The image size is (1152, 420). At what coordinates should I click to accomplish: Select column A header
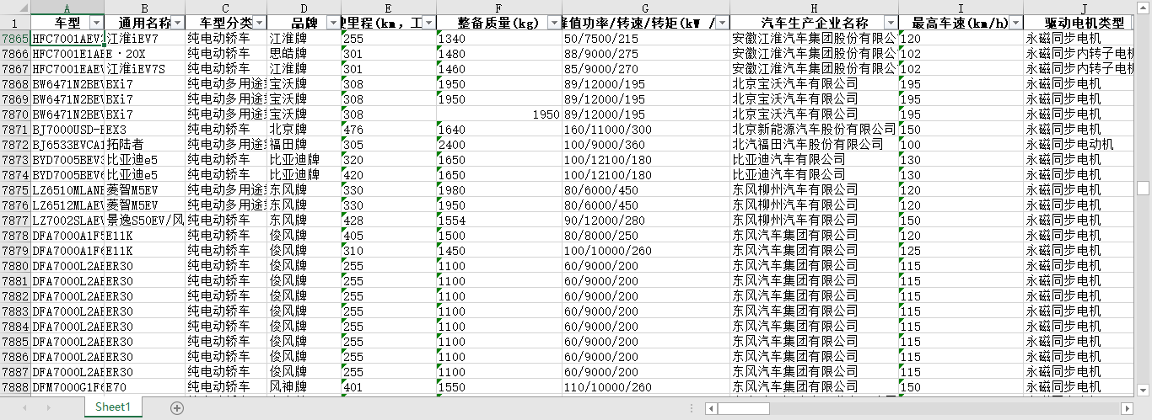[x=67, y=7]
